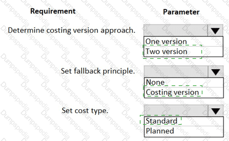
Task: Click the green dashed outline around Costing version
Action: [x=202, y=92]
